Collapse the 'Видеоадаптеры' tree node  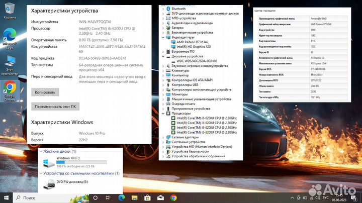(163, 37)
